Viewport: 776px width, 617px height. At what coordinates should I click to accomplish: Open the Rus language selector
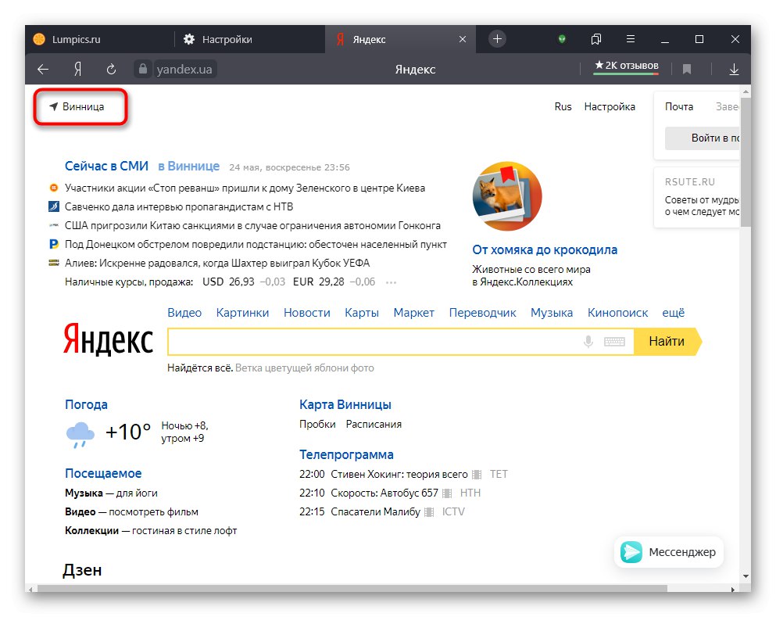563,106
